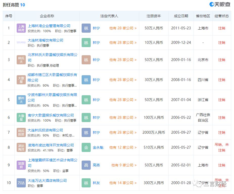Click the 注册资本 column header
Screen dimensions: 234x194
pos(154,16)
